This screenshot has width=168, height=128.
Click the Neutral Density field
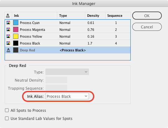point(56,80)
